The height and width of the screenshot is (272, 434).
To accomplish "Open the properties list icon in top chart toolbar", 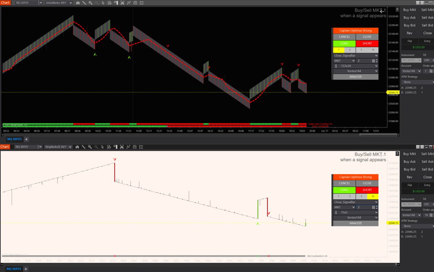I will [141, 3].
